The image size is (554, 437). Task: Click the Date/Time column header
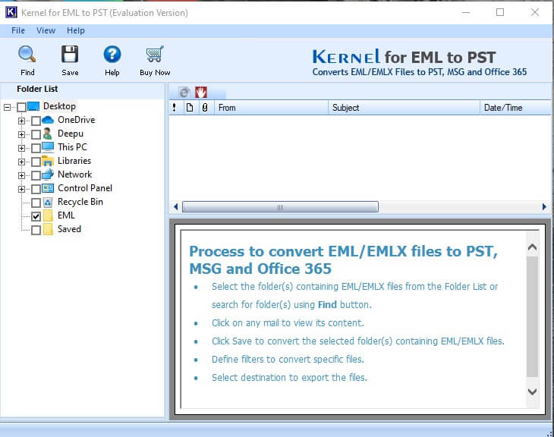[515, 108]
